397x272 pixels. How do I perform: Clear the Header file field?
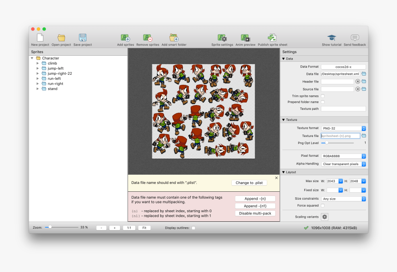357,82
